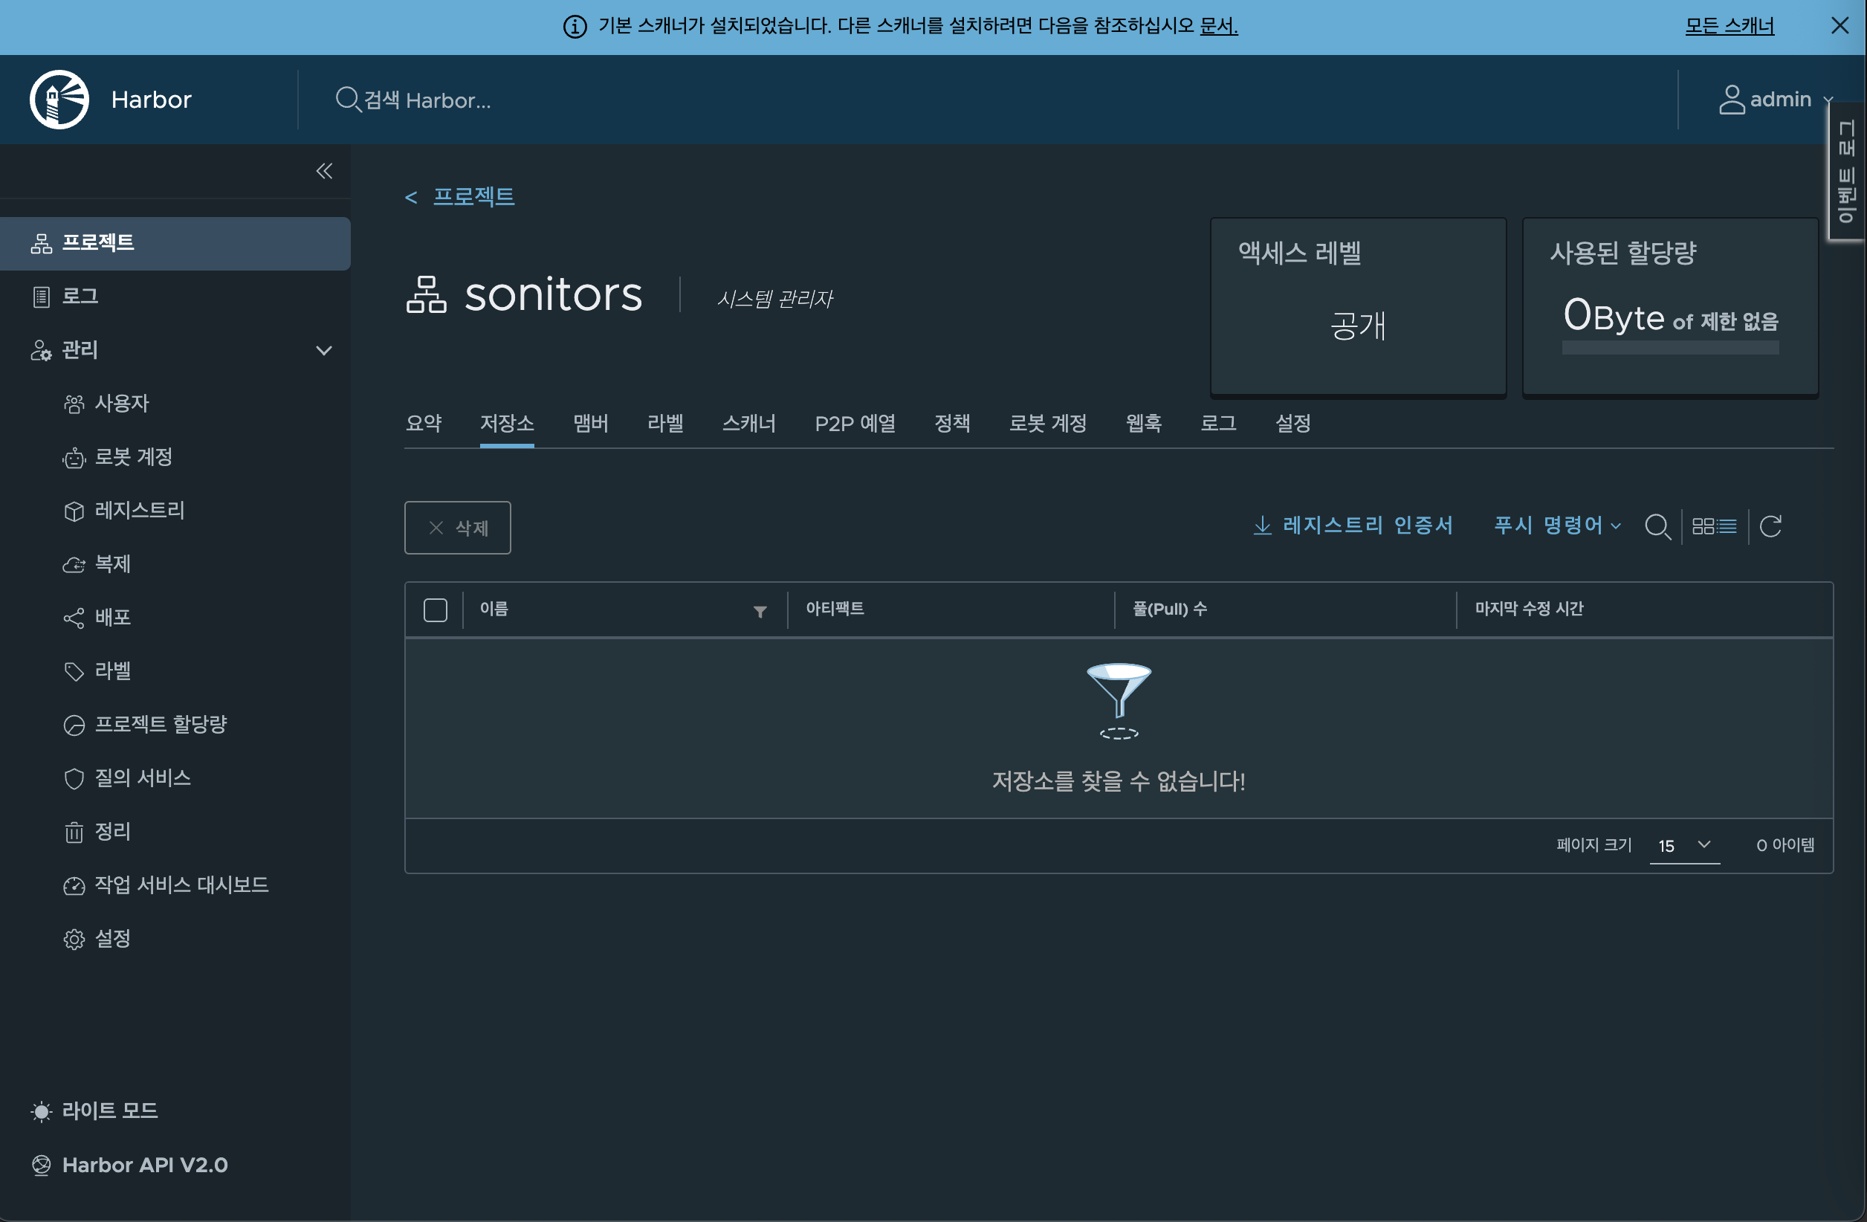Switch to list view icon
Image resolution: width=1867 pixels, height=1222 pixels.
click(1727, 526)
